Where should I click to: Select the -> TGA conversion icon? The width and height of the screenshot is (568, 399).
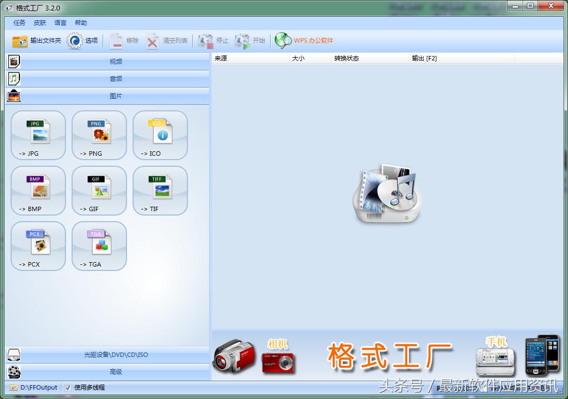[99, 245]
